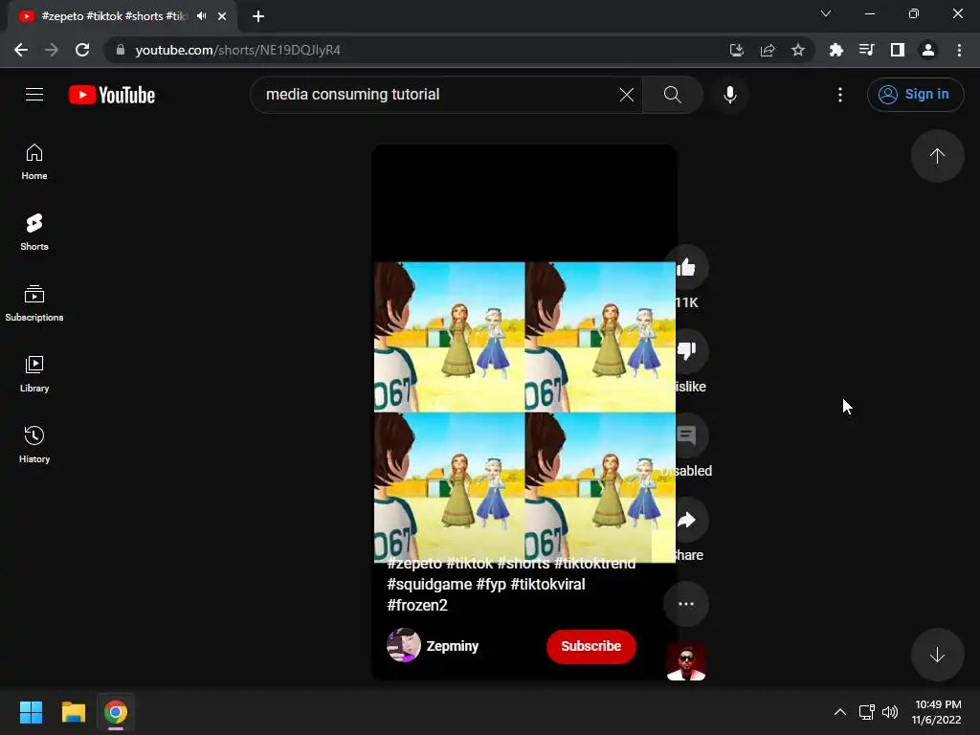Open Library in sidebar
This screenshot has width=980, height=735.
pos(34,374)
